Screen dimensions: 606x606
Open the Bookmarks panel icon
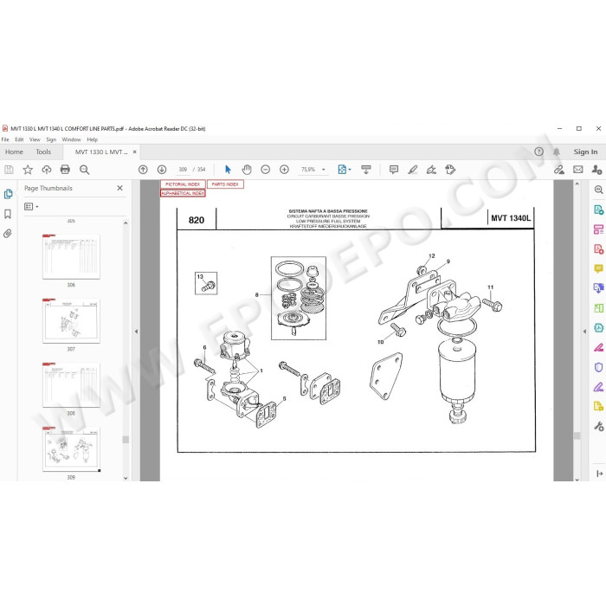coord(8,214)
